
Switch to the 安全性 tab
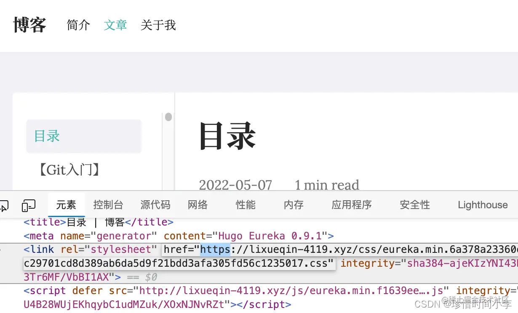[x=415, y=205]
